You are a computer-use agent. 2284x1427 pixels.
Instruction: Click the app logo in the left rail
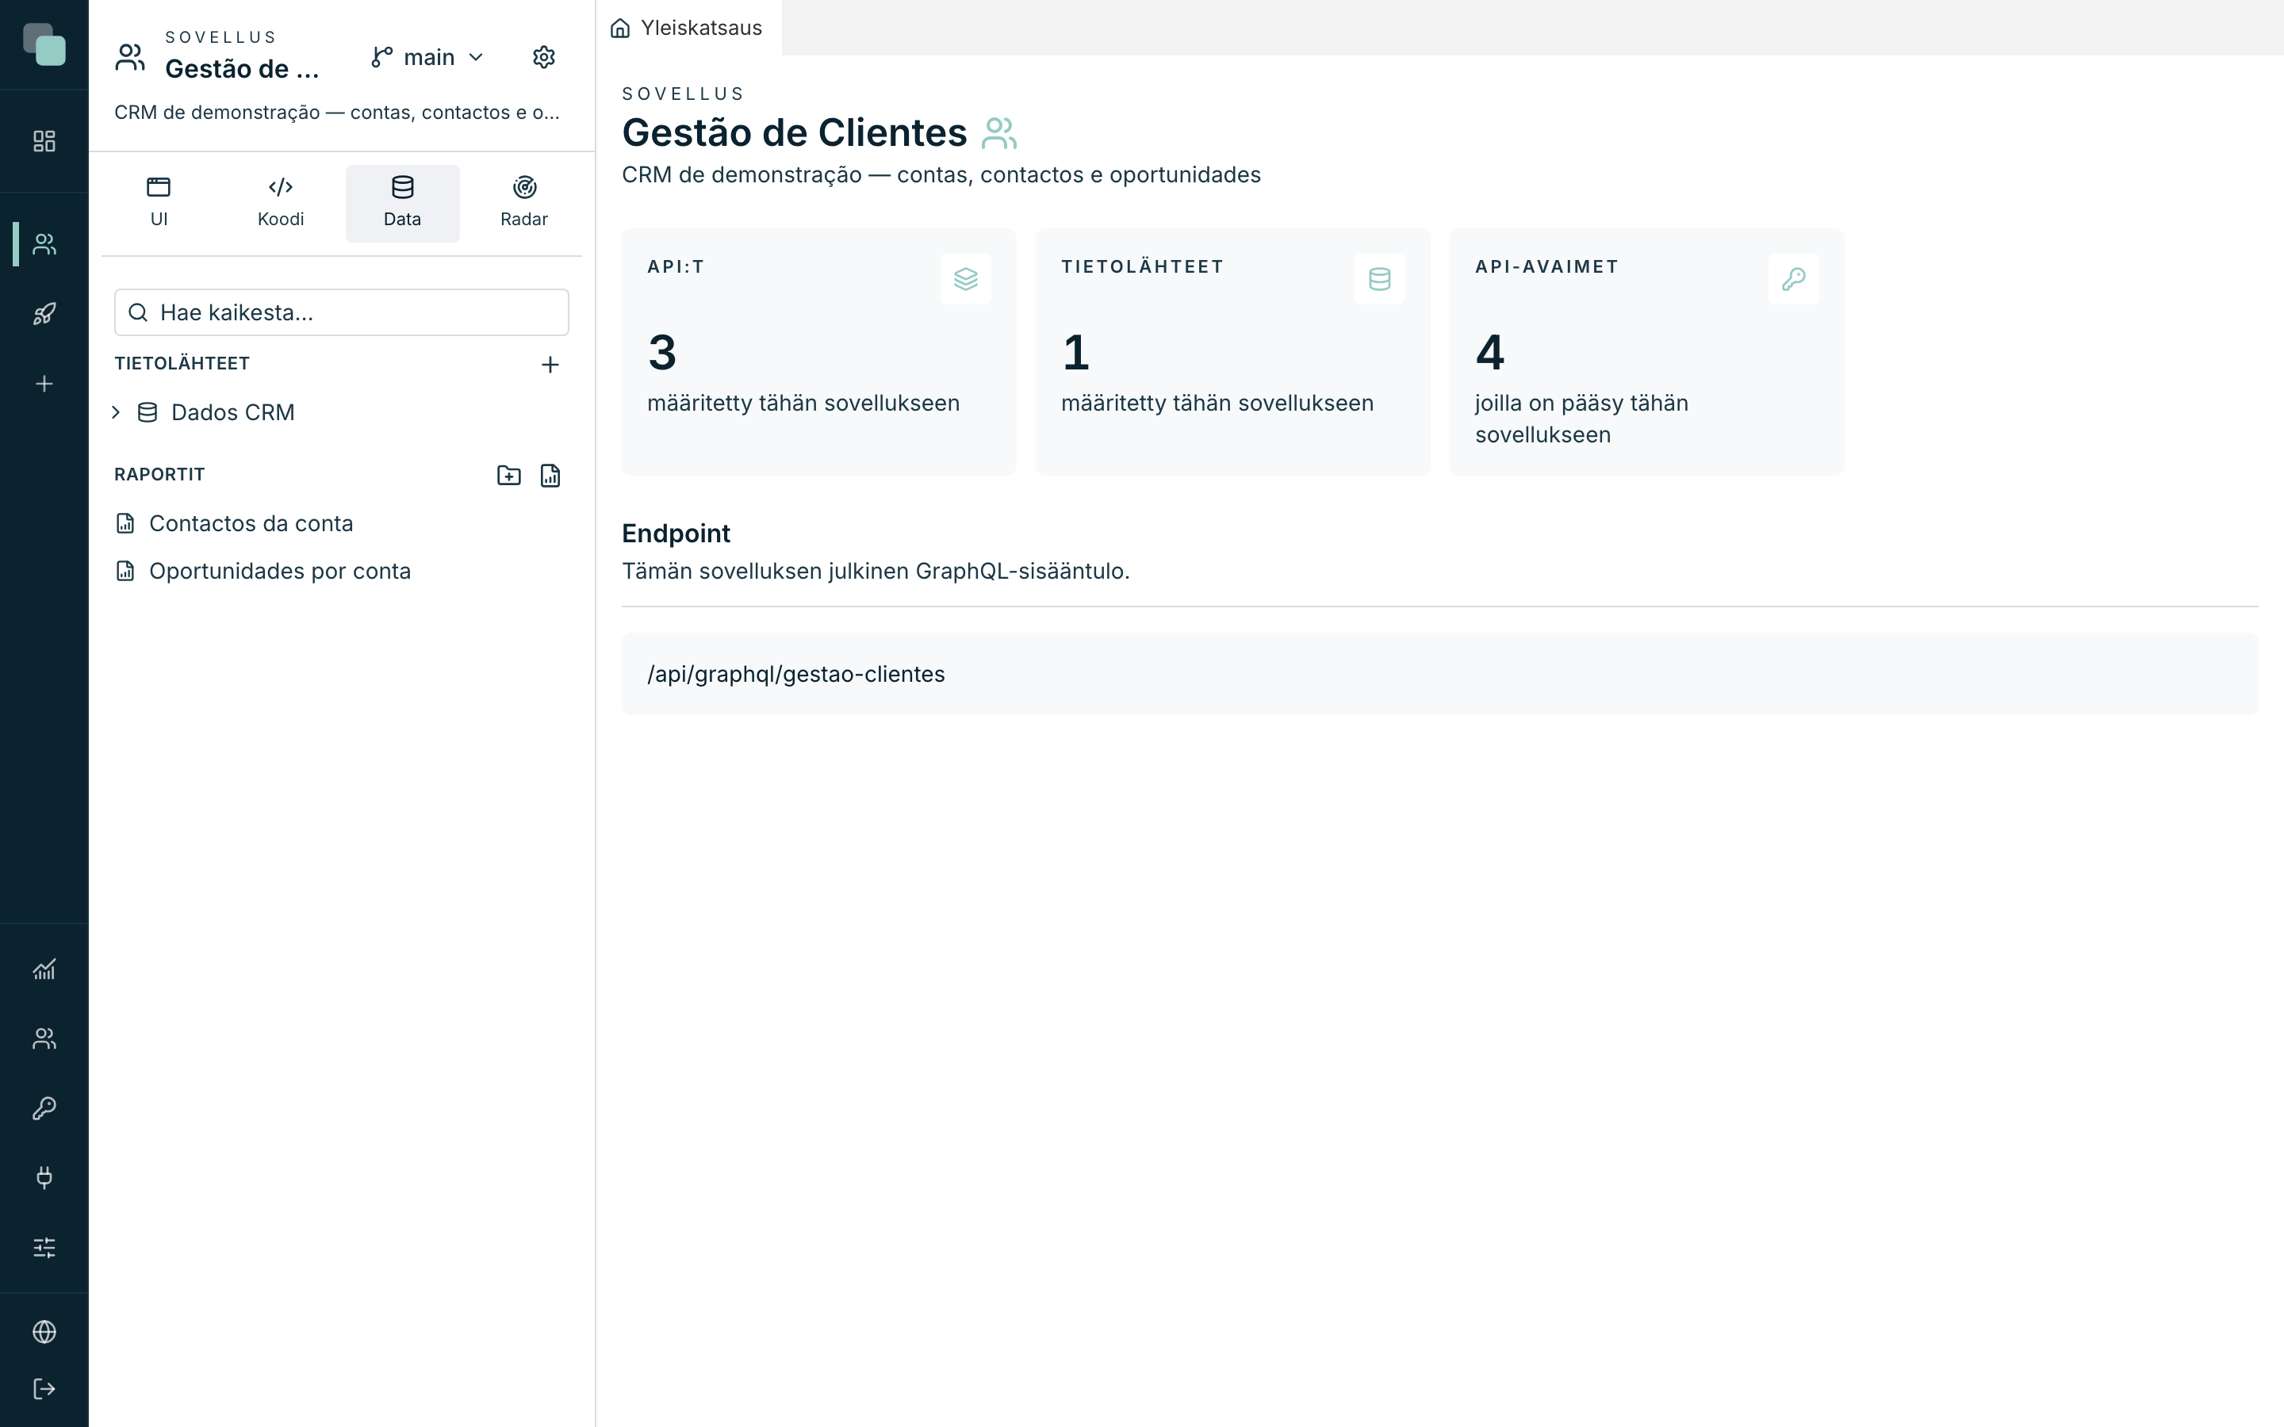click(x=44, y=44)
